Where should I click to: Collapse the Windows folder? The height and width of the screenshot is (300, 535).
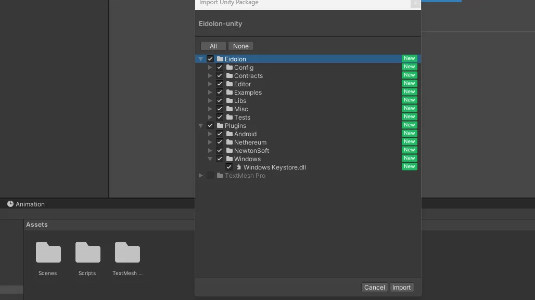[x=210, y=159]
